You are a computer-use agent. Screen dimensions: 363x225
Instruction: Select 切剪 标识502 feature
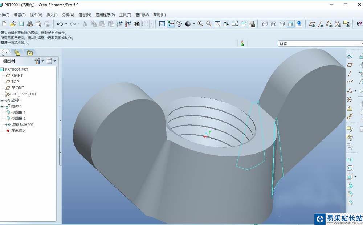pos(22,124)
